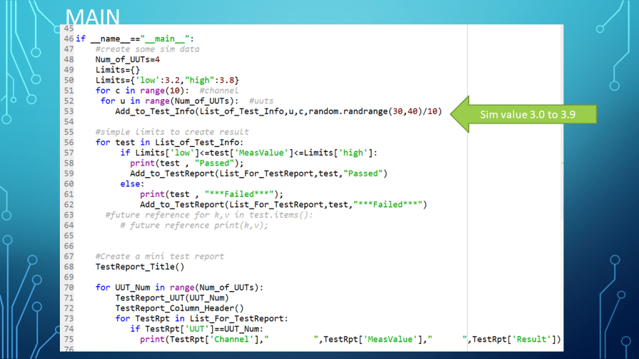Click the TestReport_Title() call
This screenshot has height=359, width=639.
[140, 267]
